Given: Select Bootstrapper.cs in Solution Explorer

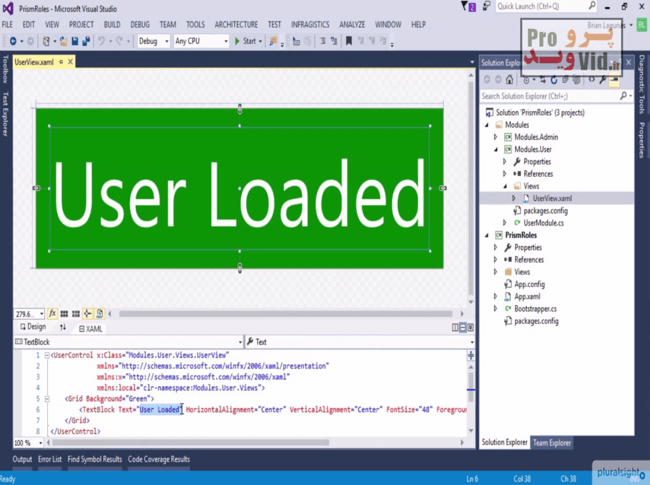Looking at the screenshot, I should point(534,309).
